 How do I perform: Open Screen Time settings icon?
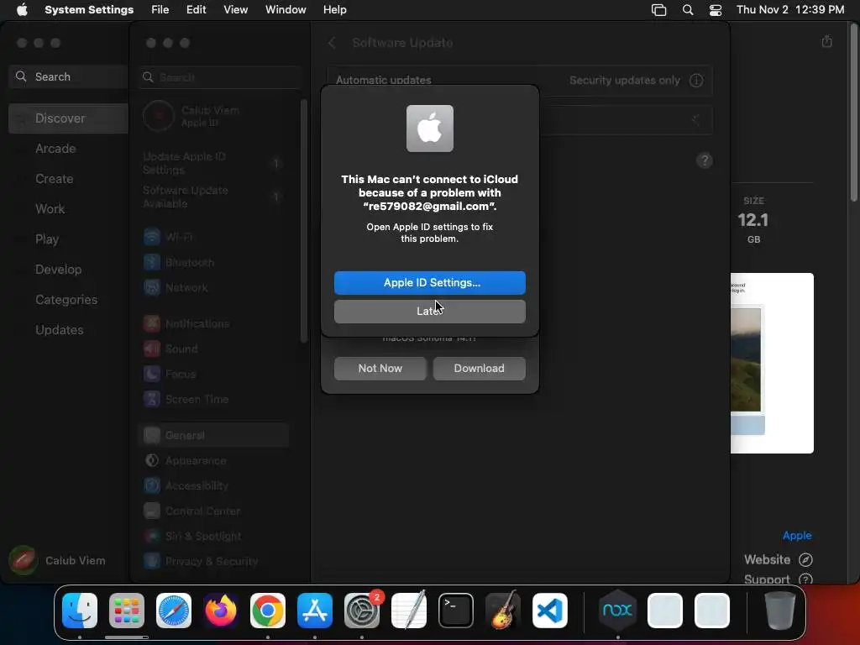coord(152,399)
